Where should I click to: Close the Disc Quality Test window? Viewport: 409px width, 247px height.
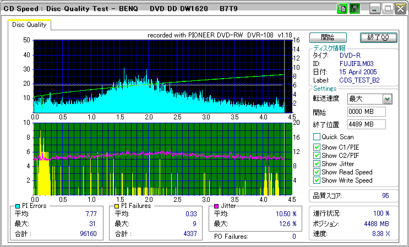point(400,9)
